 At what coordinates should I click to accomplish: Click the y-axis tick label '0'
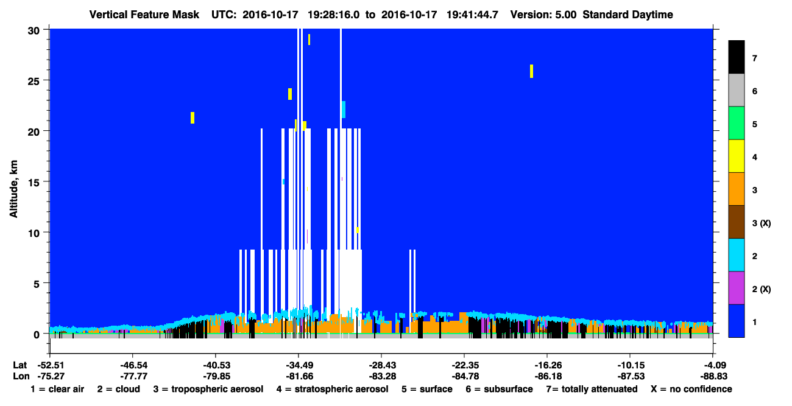(x=38, y=334)
